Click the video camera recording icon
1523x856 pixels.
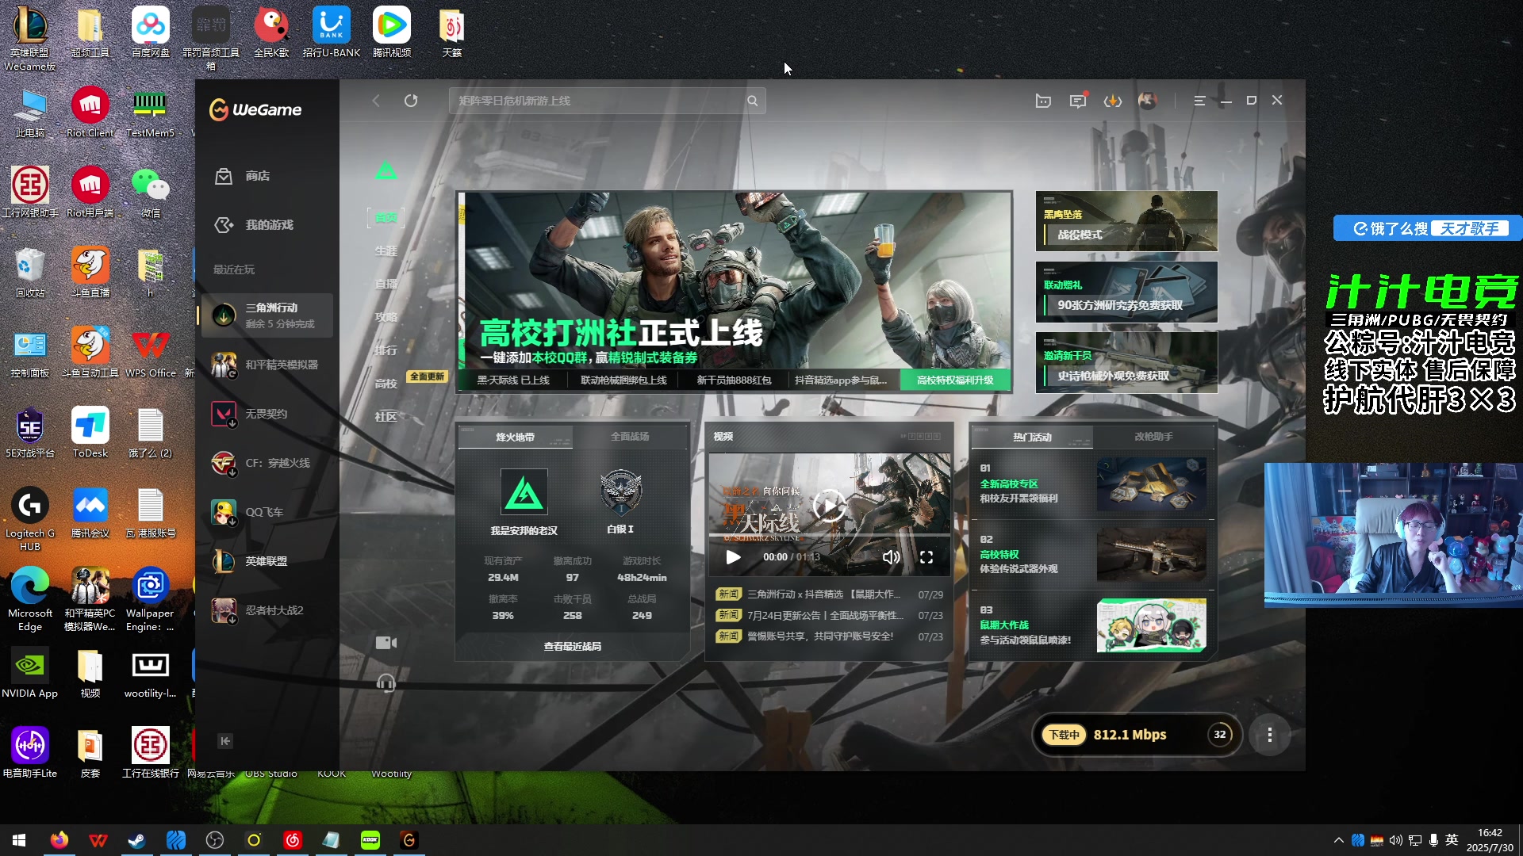[x=386, y=643]
